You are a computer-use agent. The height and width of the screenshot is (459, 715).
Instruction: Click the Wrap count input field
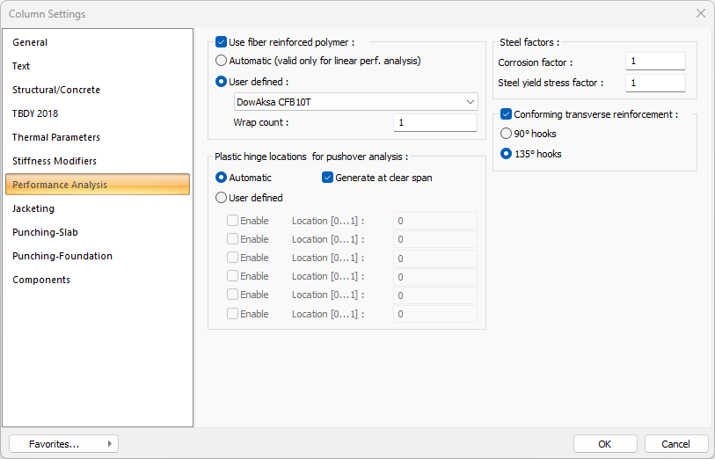coord(434,122)
